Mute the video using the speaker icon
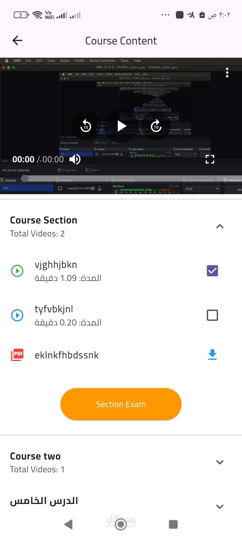Viewport: 242px width, 539px height. point(75,159)
